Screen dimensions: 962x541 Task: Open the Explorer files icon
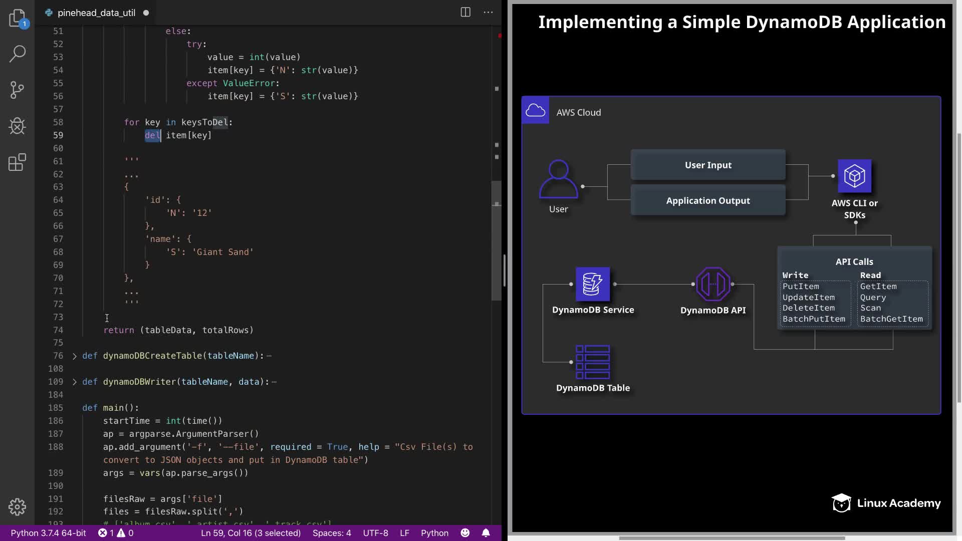coord(17,18)
